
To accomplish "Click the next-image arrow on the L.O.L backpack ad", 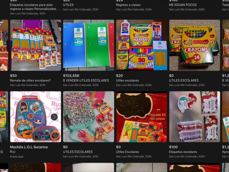I will click(54, 117).
